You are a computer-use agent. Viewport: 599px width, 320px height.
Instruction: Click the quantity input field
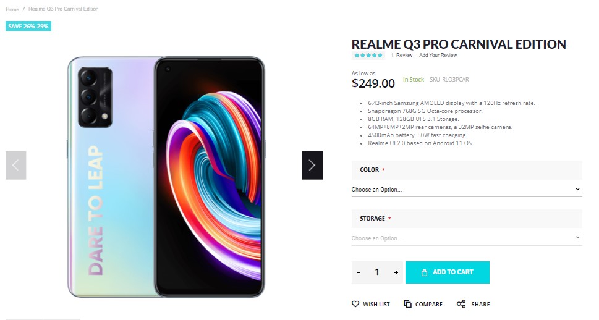tap(377, 272)
